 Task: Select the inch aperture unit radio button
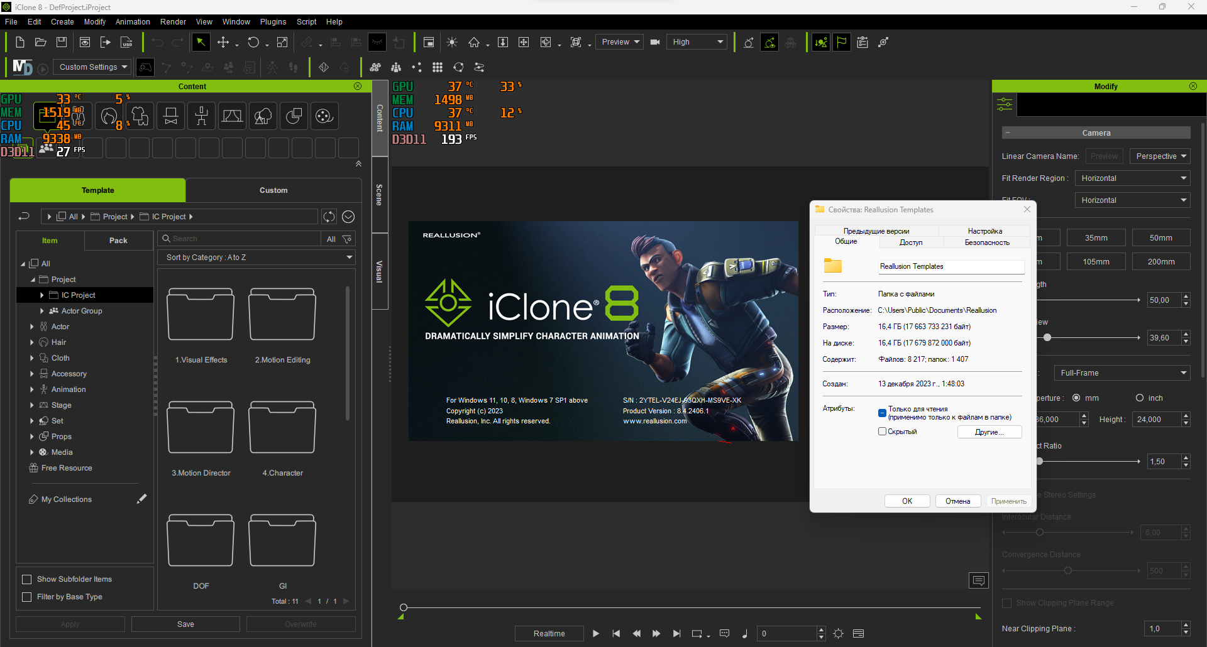(1140, 398)
